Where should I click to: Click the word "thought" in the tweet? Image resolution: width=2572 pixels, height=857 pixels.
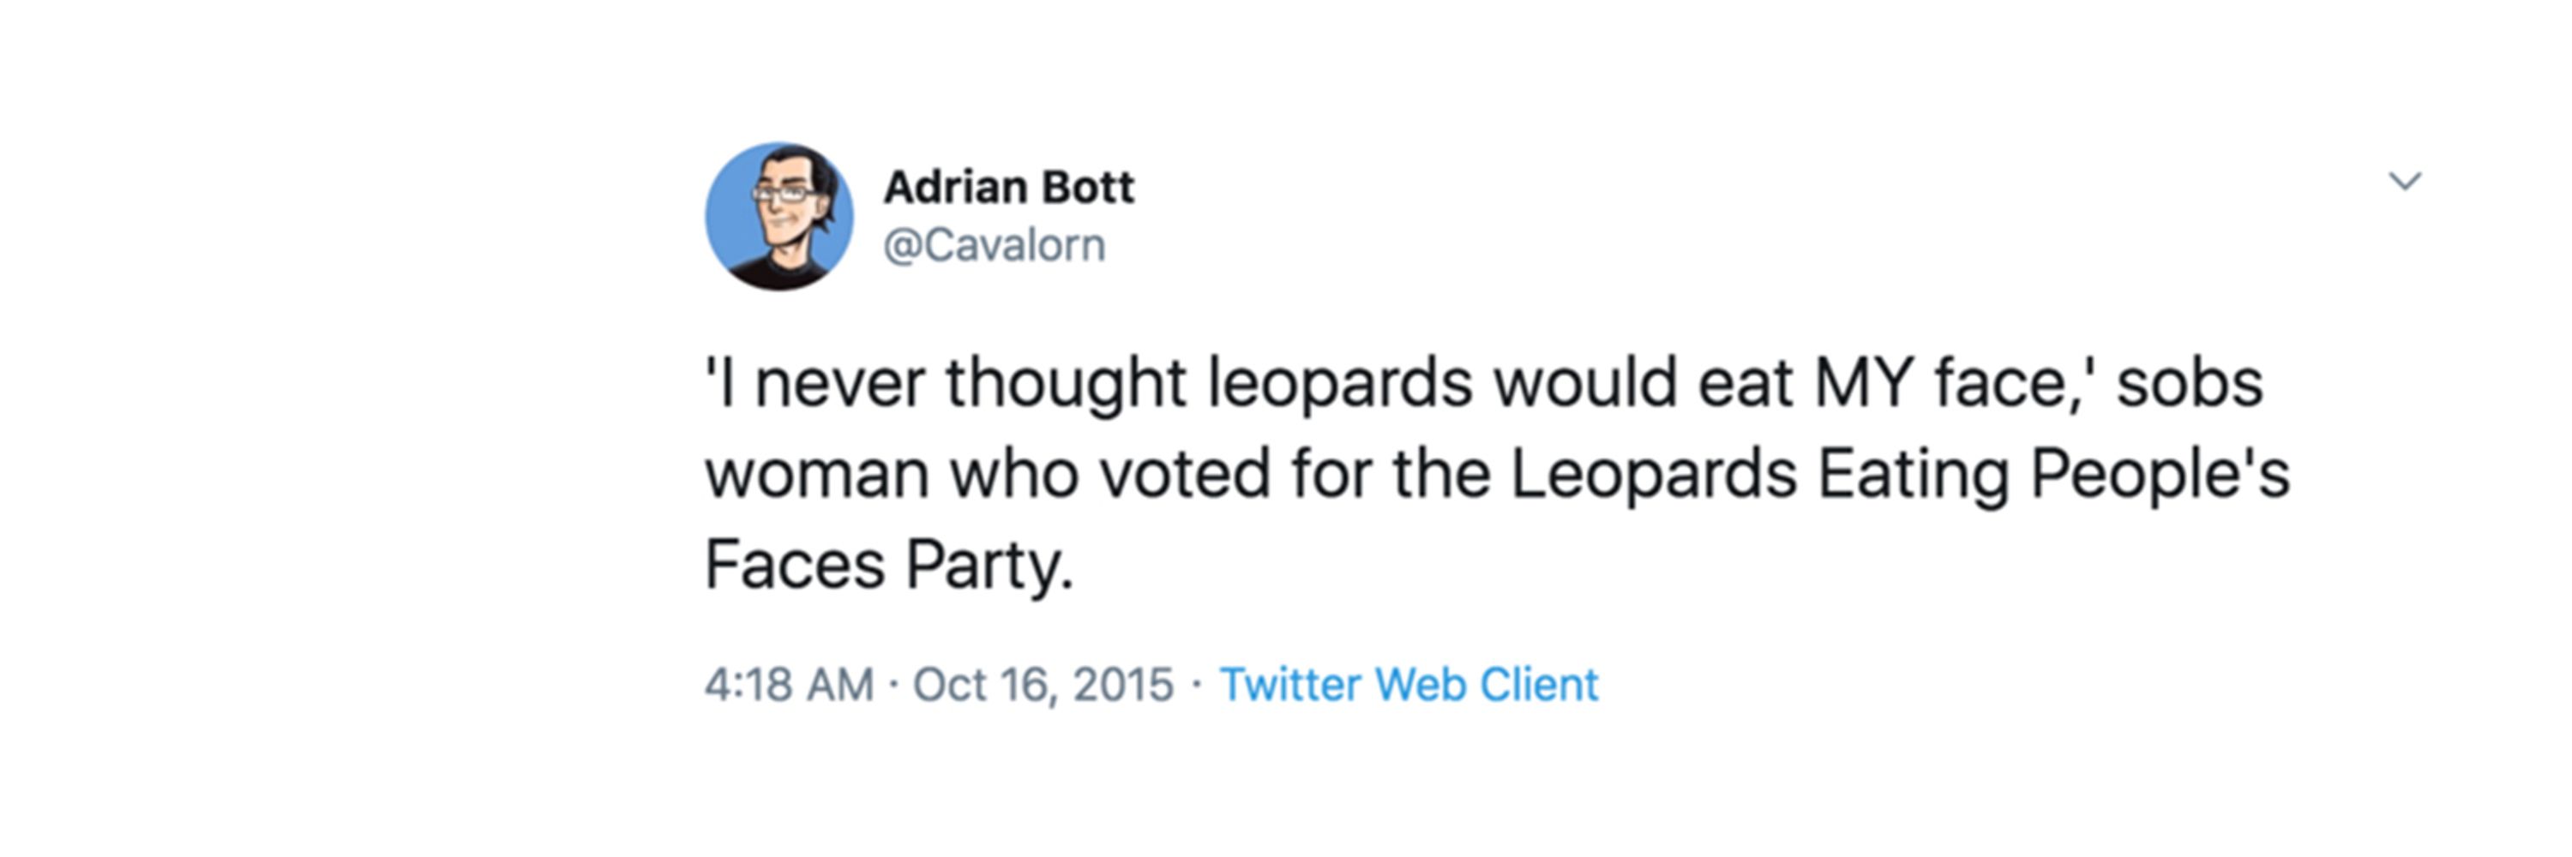tap(1066, 384)
